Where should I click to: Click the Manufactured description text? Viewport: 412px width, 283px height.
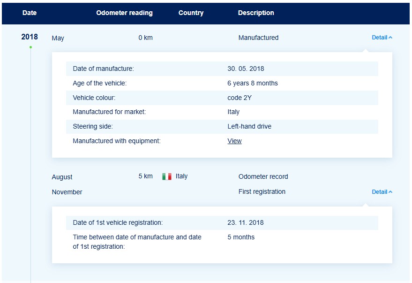[x=258, y=38]
